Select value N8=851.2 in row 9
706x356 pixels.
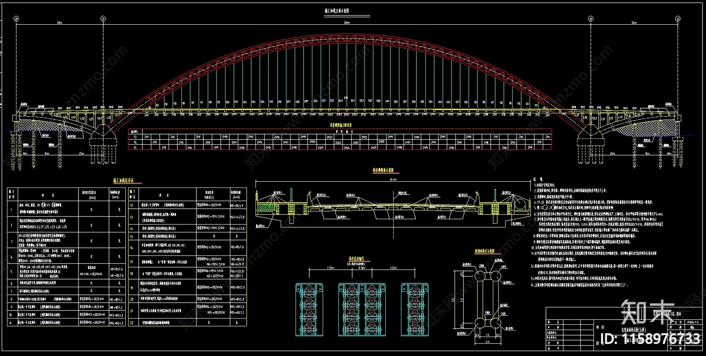pos(116,307)
